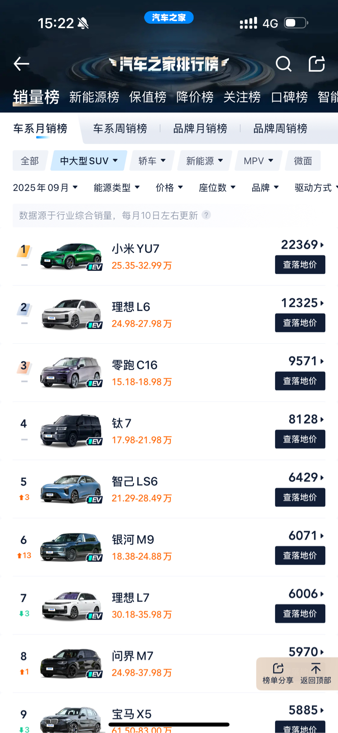This screenshot has height=733, width=338.
Task: Tap the data source help question mark
Action: click(x=206, y=215)
